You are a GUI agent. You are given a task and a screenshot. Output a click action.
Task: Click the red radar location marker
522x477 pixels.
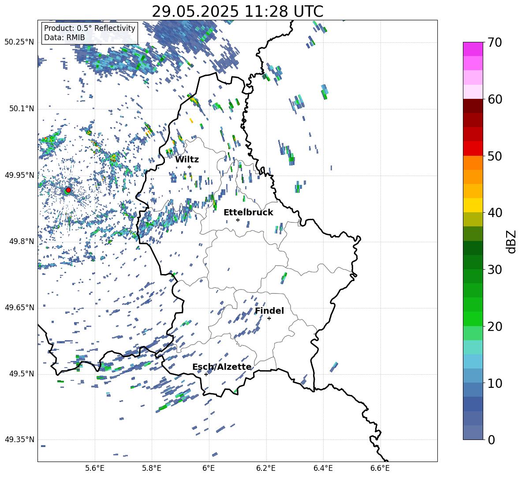pyautogui.click(x=68, y=190)
